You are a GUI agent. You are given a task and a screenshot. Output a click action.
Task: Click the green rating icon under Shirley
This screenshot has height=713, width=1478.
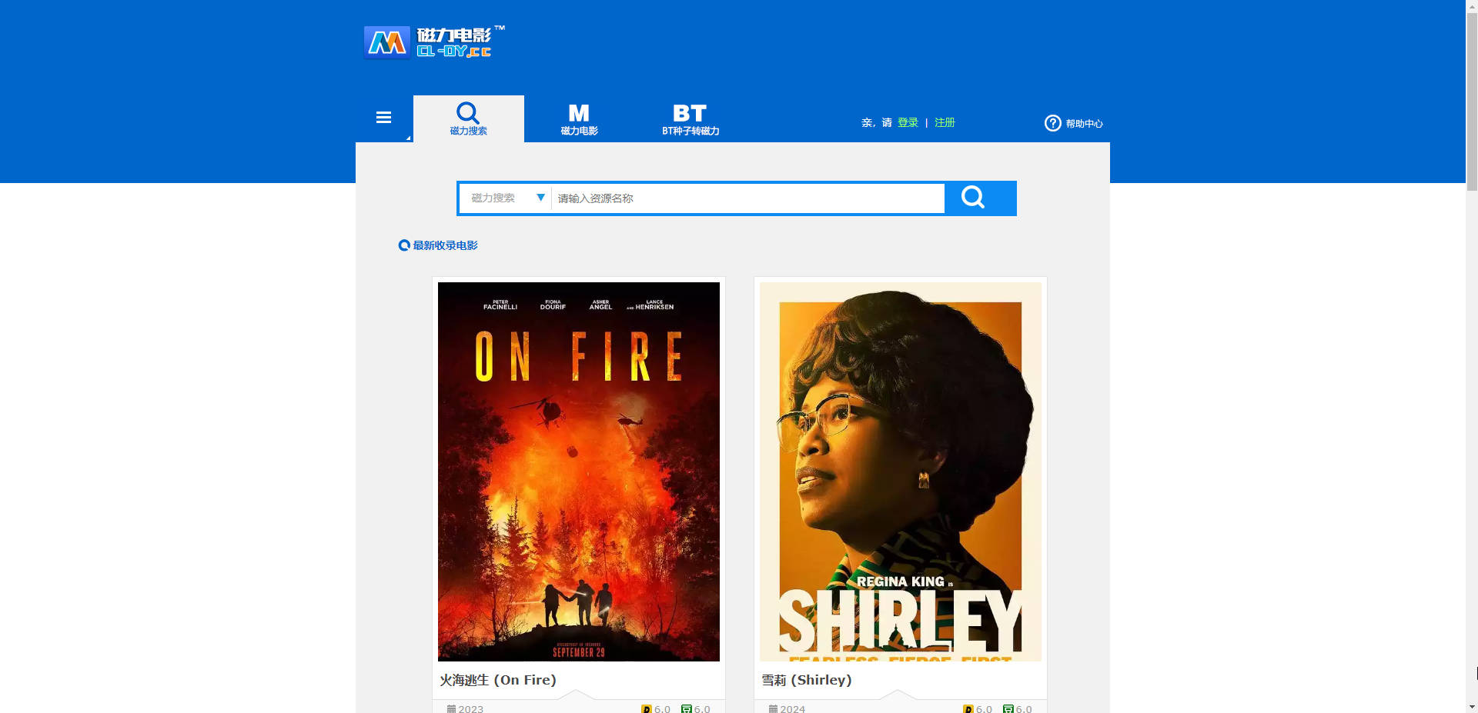click(1008, 708)
